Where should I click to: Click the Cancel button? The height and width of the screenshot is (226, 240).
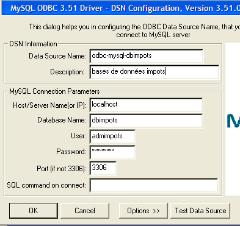click(85, 211)
